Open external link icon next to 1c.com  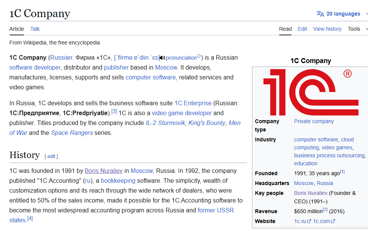tap(333, 221)
